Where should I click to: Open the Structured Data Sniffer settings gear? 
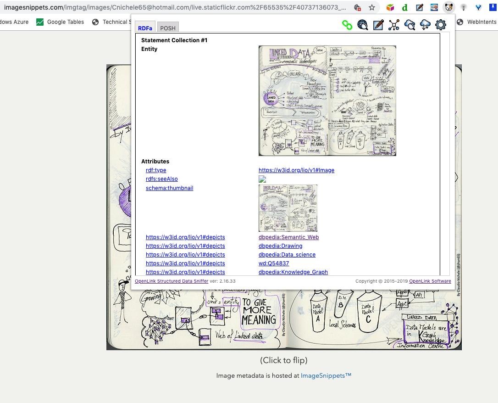tap(441, 25)
